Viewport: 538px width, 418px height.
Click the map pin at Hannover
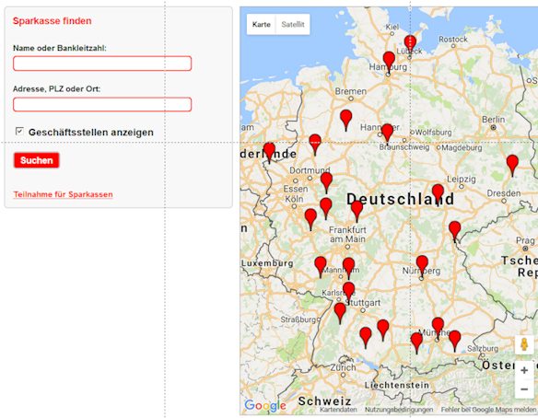(387, 132)
